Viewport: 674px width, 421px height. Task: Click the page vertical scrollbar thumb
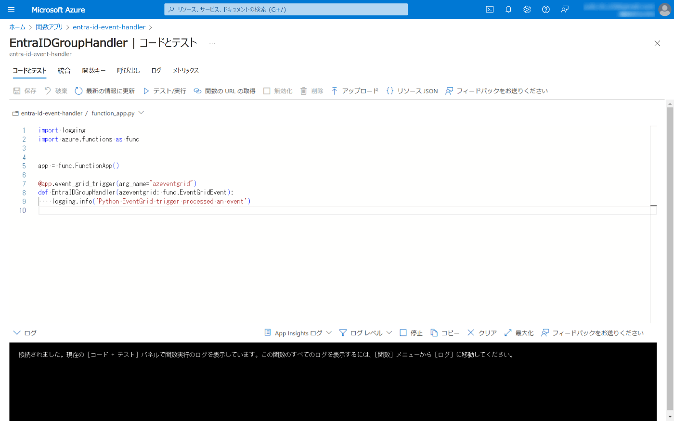(x=670, y=258)
